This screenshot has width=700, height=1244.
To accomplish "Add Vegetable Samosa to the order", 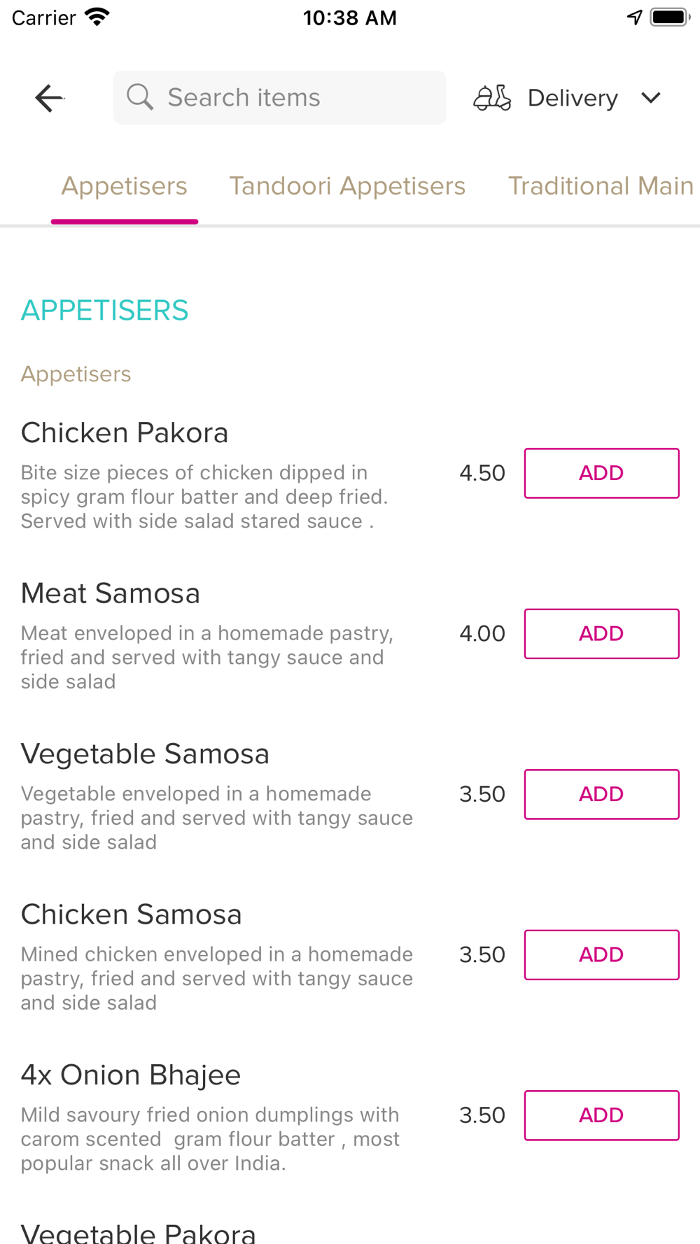I will click(x=602, y=794).
